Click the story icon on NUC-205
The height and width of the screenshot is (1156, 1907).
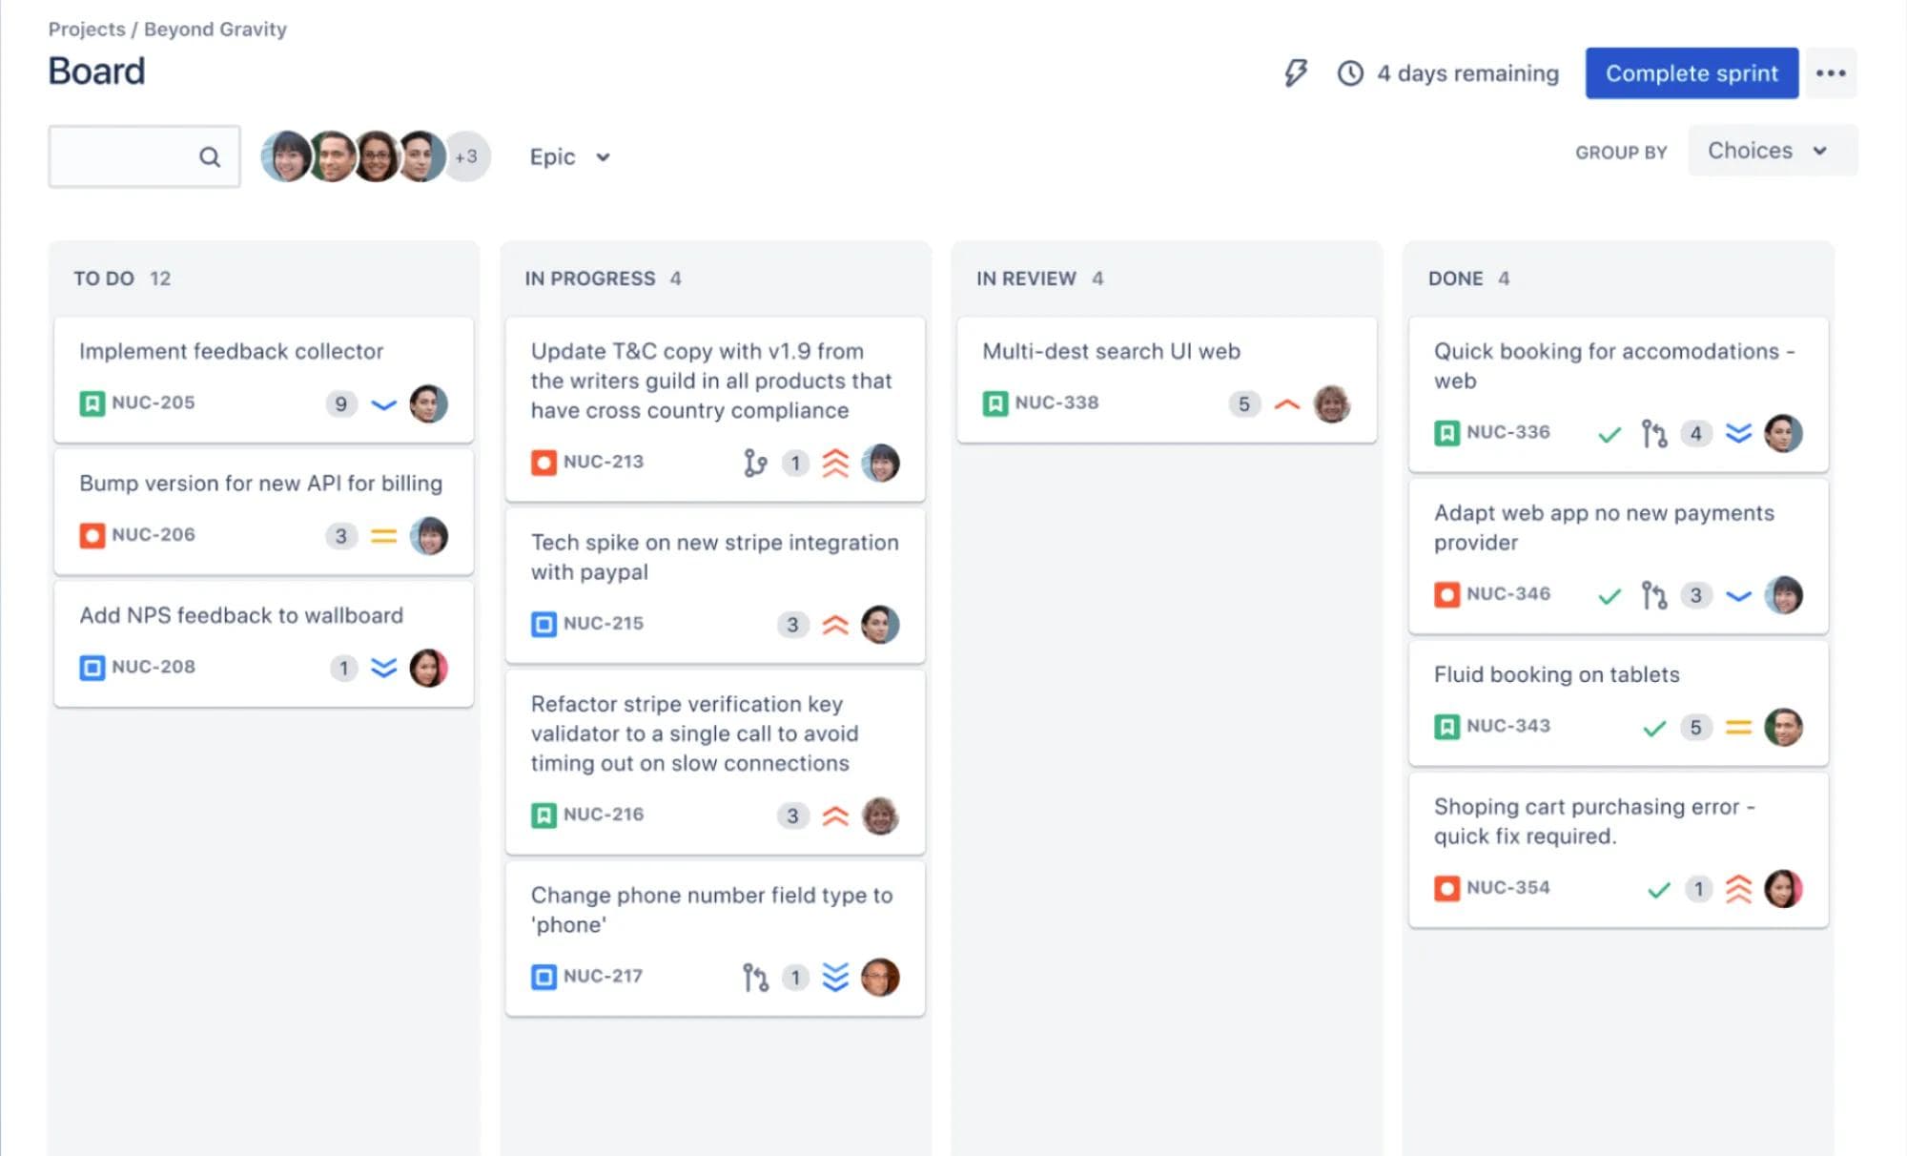click(92, 403)
